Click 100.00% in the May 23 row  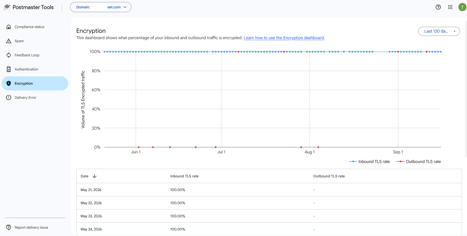(178, 216)
